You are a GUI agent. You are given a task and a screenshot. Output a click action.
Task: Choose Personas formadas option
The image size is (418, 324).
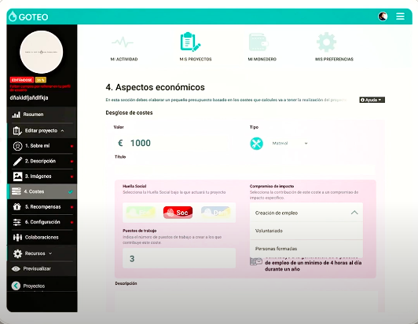(x=306, y=249)
